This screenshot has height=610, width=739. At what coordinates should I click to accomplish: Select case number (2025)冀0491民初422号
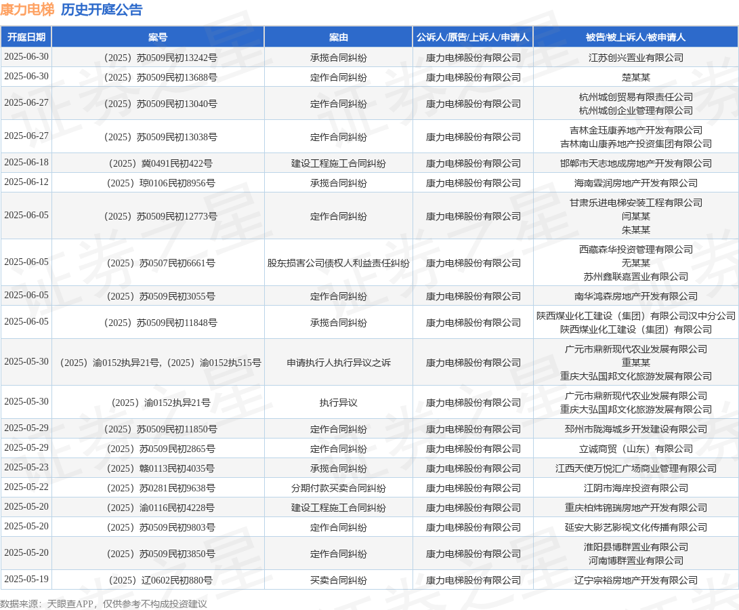[161, 163]
